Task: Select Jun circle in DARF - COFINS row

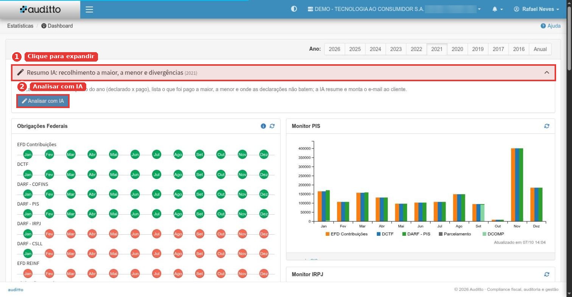Action: coord(135,194)
